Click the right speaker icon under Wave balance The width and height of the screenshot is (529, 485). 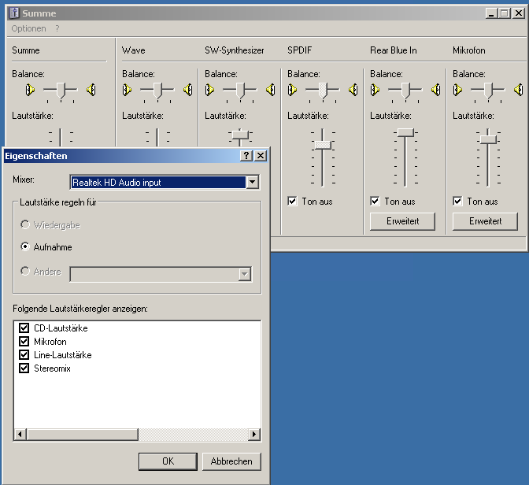click(187, 90)
